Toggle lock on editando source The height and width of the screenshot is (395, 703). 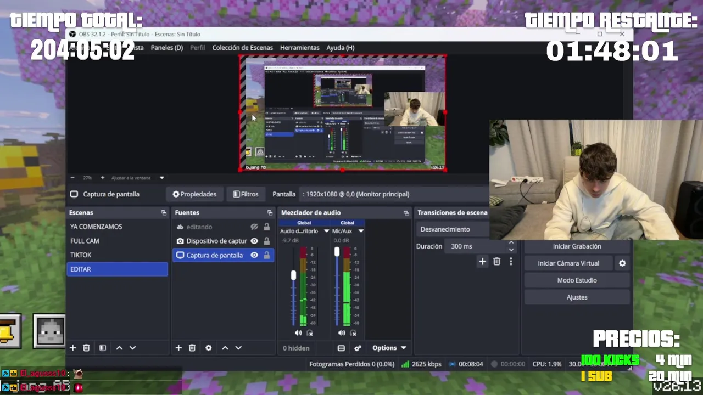[266, 227]
